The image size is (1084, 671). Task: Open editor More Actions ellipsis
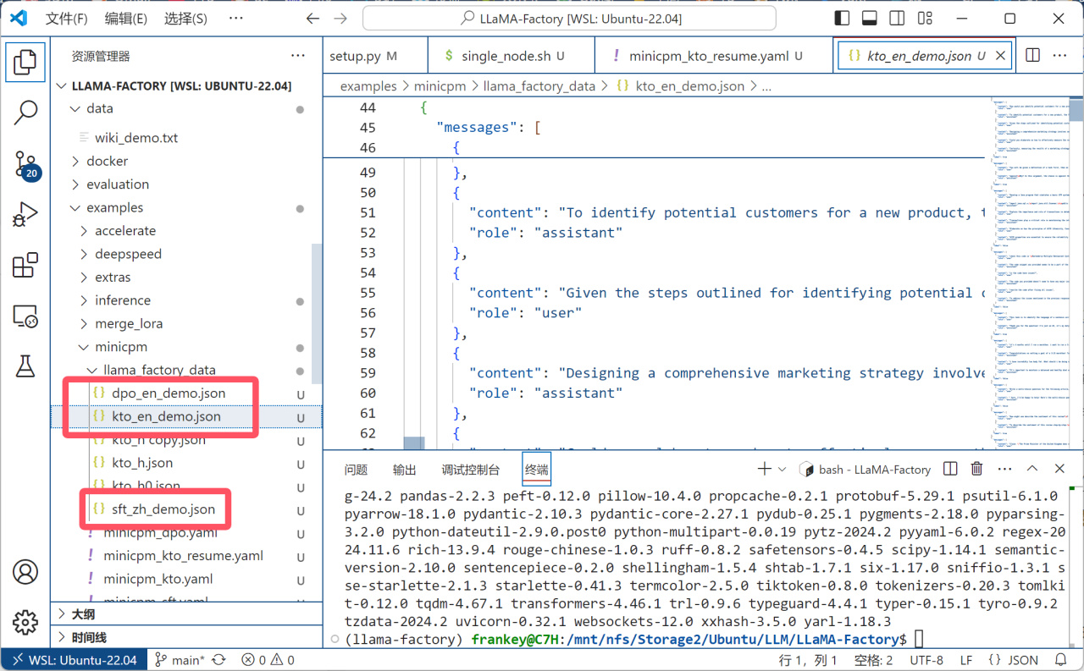[1059, 55]
